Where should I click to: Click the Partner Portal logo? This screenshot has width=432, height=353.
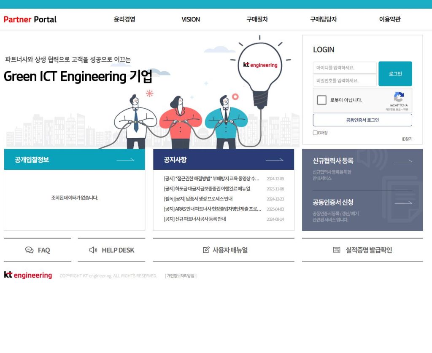tap(30, 19)
